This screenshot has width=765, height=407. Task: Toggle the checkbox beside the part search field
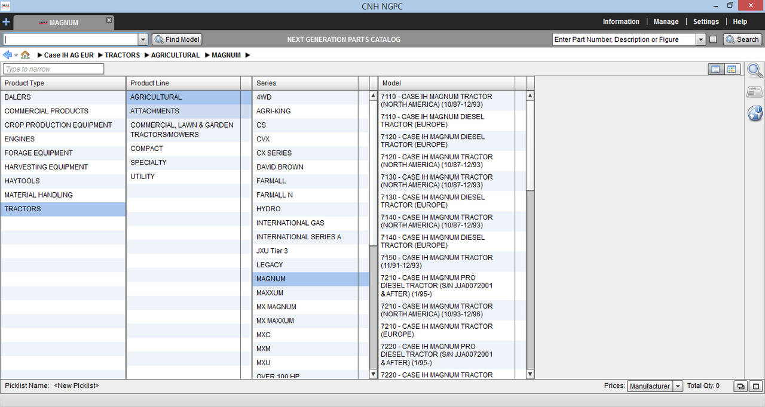pyautogui.click(x=713, y=39)
